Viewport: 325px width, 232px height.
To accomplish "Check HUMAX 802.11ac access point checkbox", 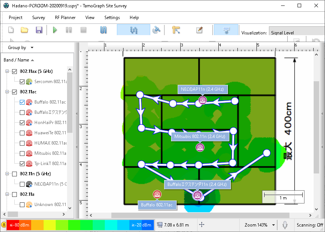I will coord(22,143).
